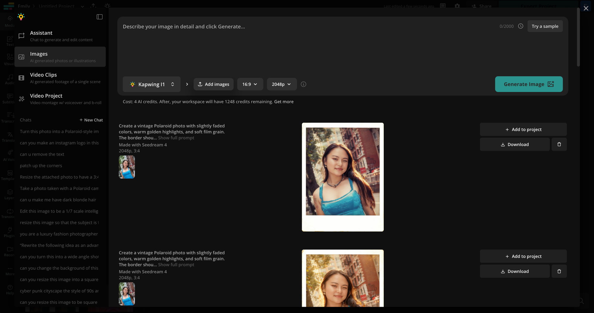This screenshot has width=594, height=313.
Task: Open the Subtitles panel
Action: [x=9, y=98]
